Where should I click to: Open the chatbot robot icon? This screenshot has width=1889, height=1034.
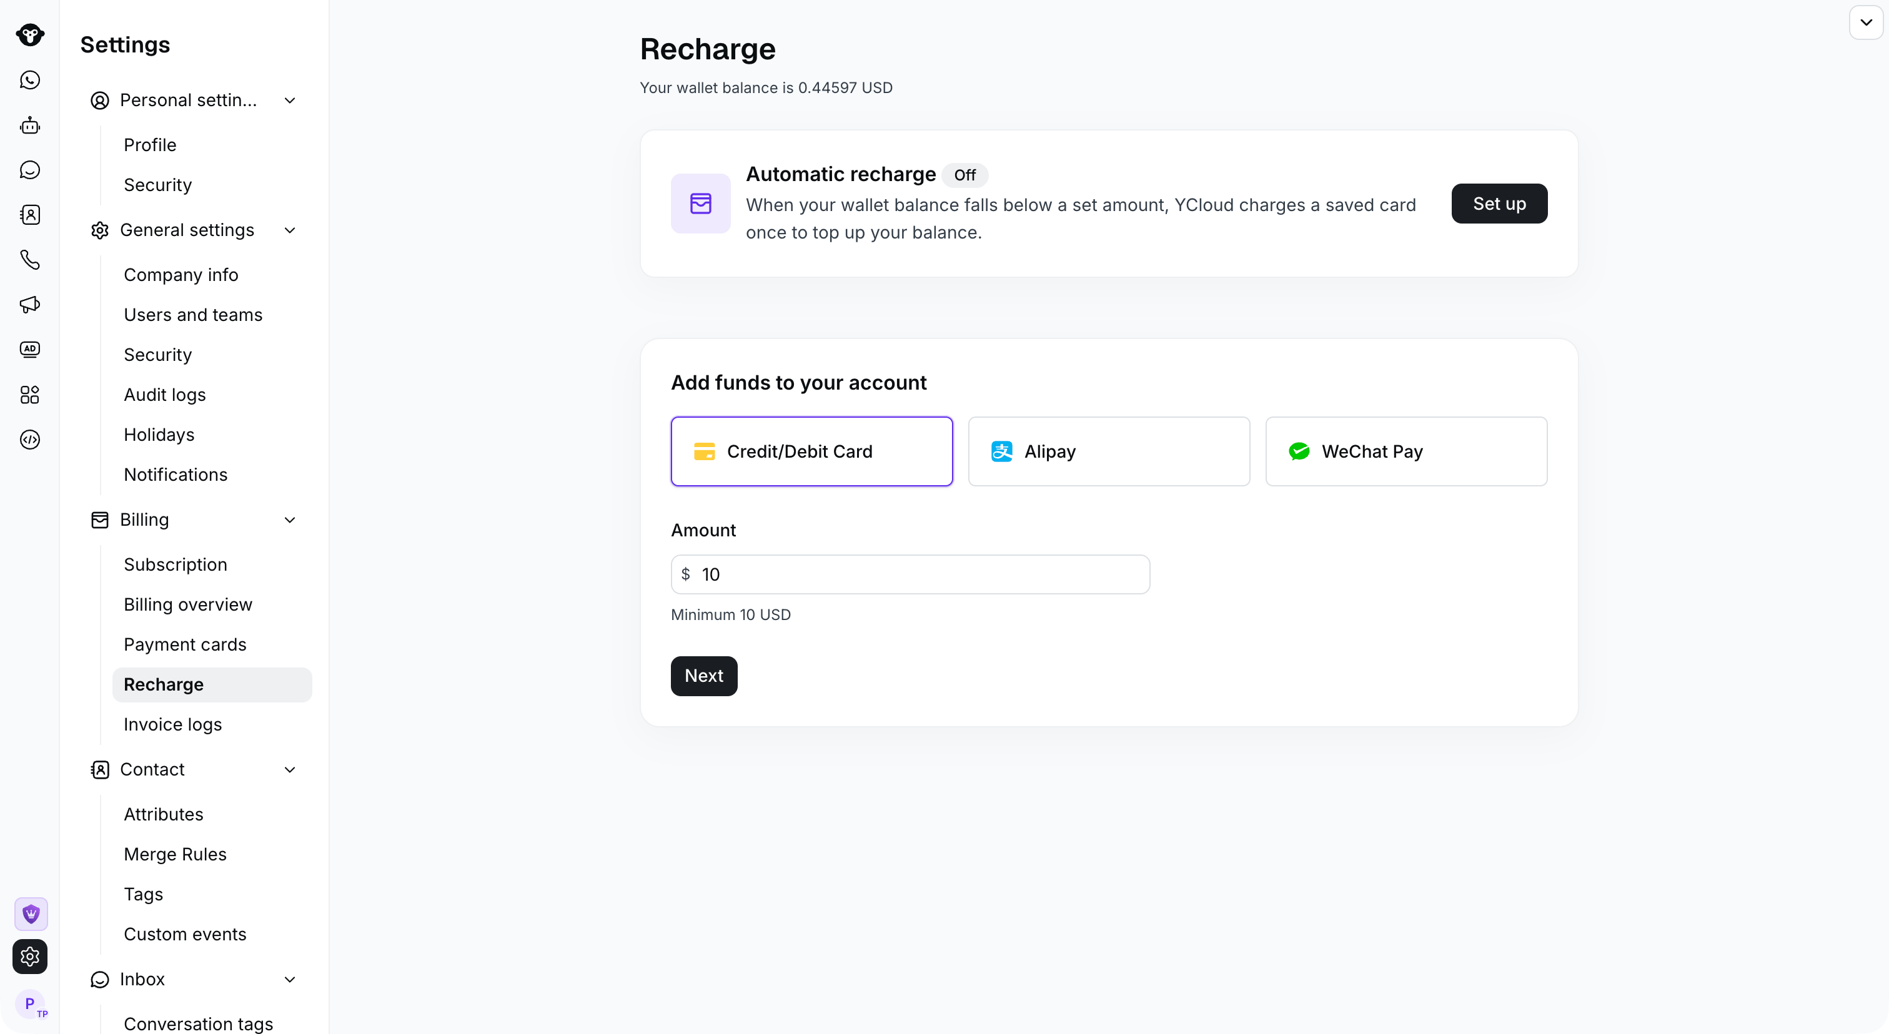pos(30,126)
